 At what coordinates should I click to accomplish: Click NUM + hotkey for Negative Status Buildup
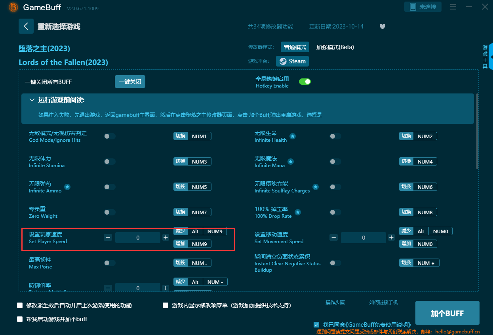point(426,263)
